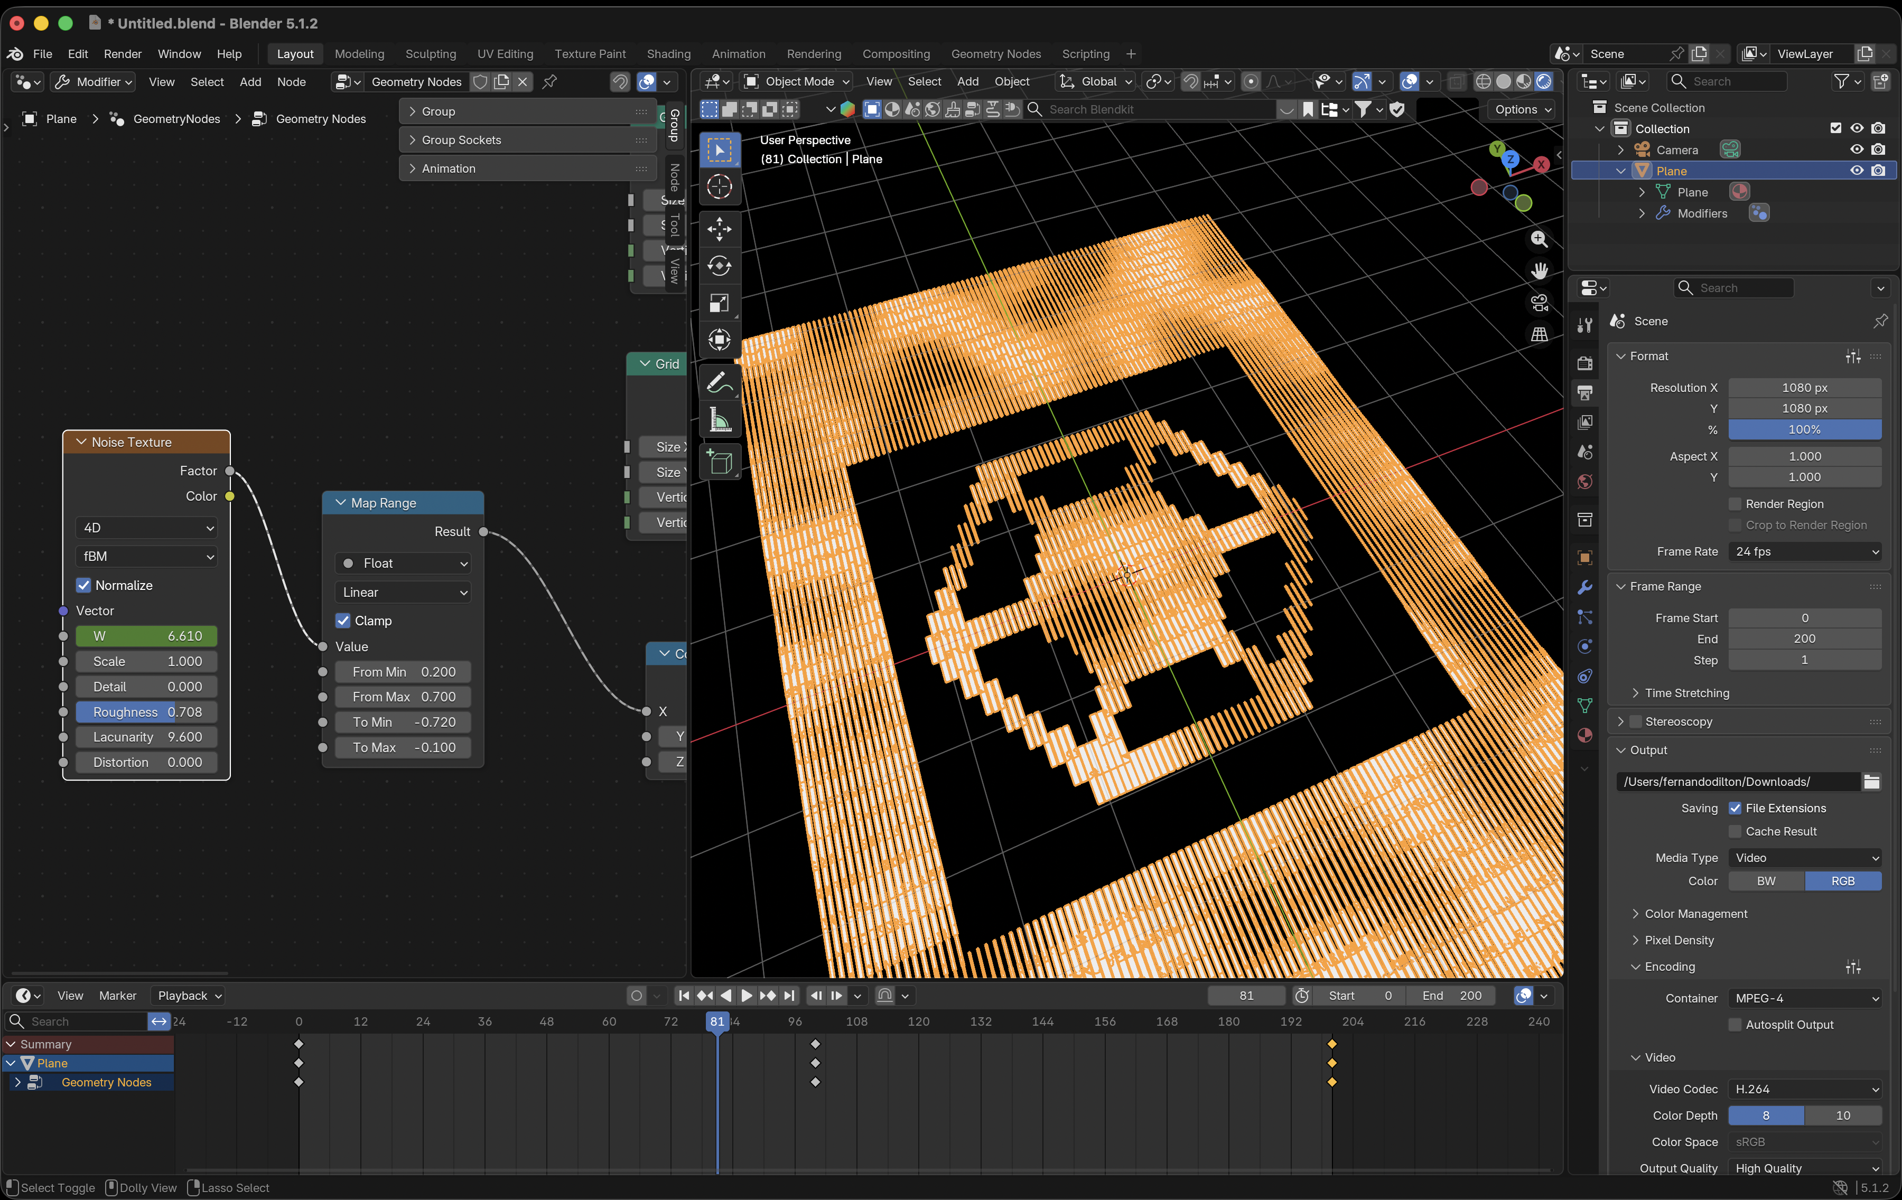Viewport: 1902px width, 1200px height.
Task: Select RGB color mode button
Action: point(1843,881)
